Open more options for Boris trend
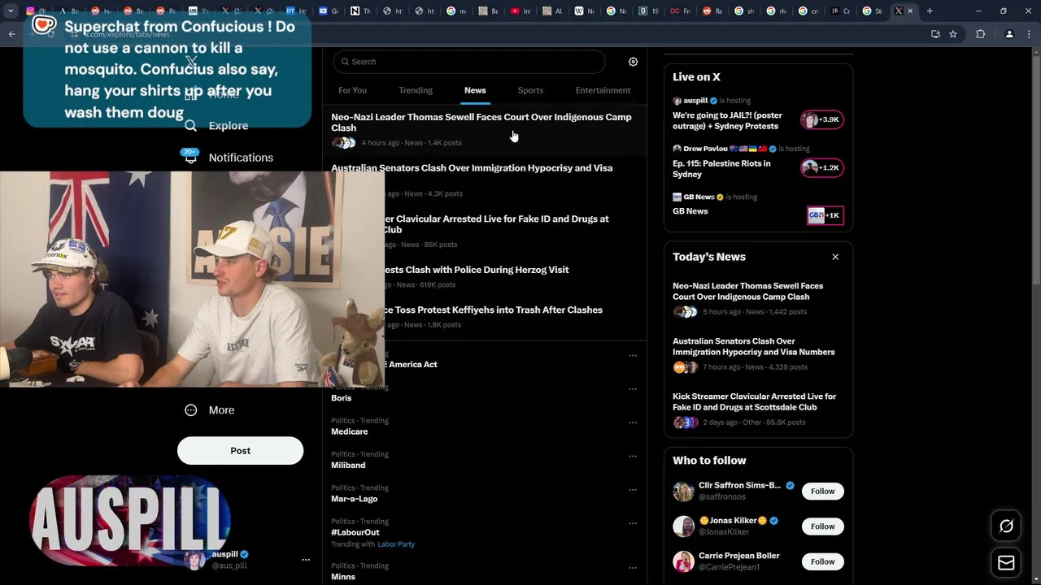This screenshot has height=585, width=1041. click(633, 389)
